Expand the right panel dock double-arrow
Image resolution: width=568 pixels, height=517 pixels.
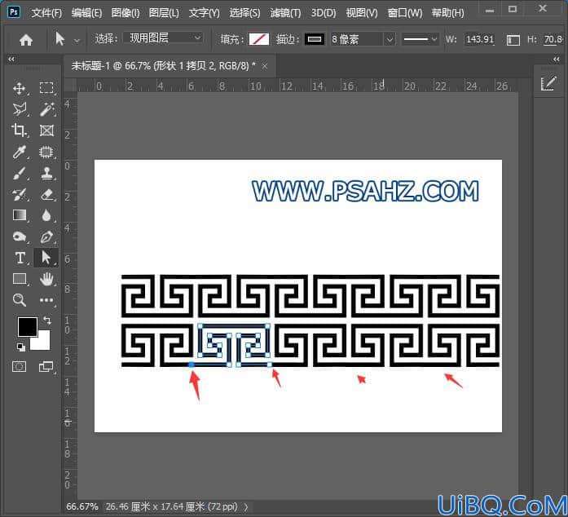pyautogui.click(x=557, y=59)
